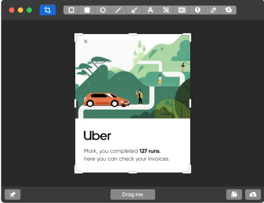Click the bold '127 runs' text
This screenshot has width=264, height=203.
click(150, 151)
